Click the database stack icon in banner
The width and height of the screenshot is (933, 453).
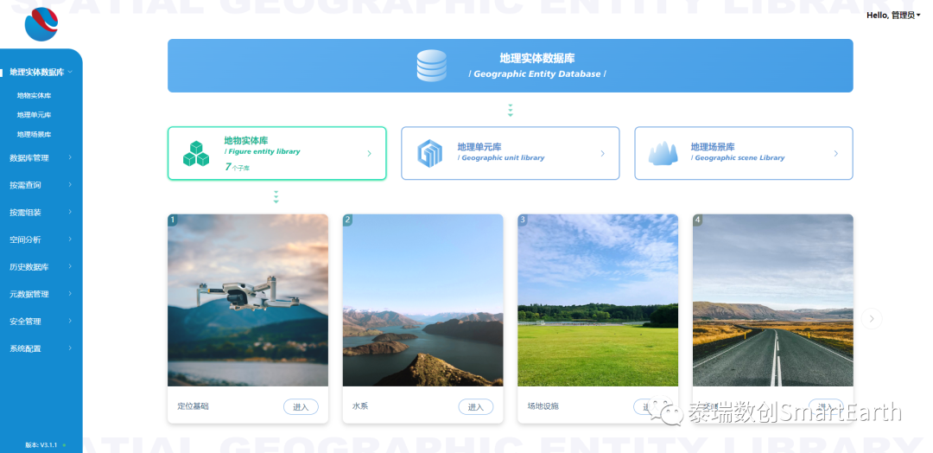click(x=431, y=66)
